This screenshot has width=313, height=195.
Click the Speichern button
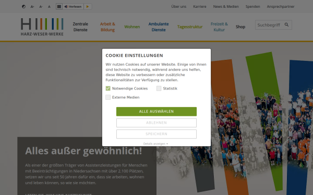pos(156,134)
